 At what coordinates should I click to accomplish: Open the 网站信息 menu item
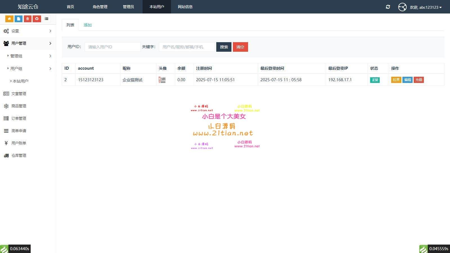pyautogui.click(x=185, y=7)
